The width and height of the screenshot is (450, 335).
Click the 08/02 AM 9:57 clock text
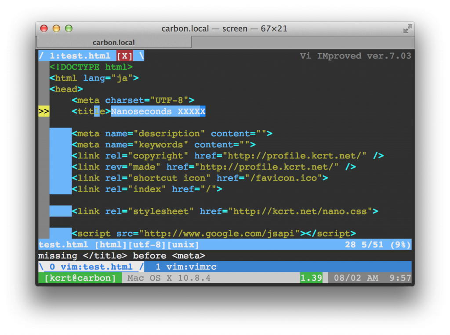click(x=372, y=278)
